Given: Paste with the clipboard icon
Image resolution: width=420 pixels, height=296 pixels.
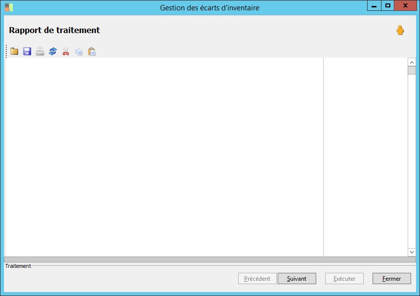Looking at the screenshot, I should 91,51.
